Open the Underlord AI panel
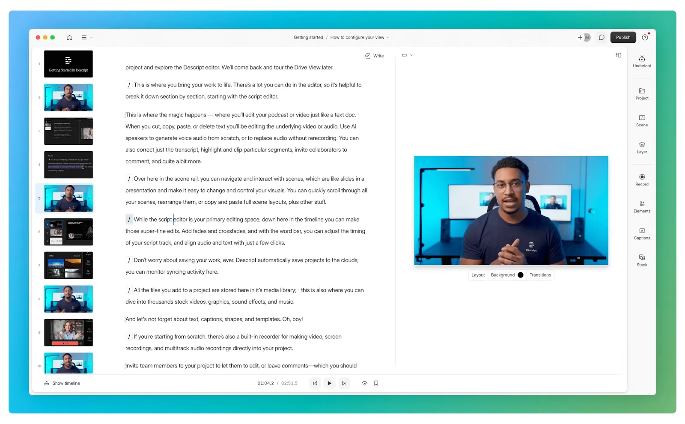 click(642, 61)
